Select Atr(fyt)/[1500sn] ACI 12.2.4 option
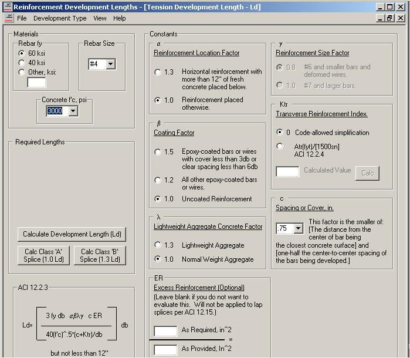 click(x=280, y=146)
